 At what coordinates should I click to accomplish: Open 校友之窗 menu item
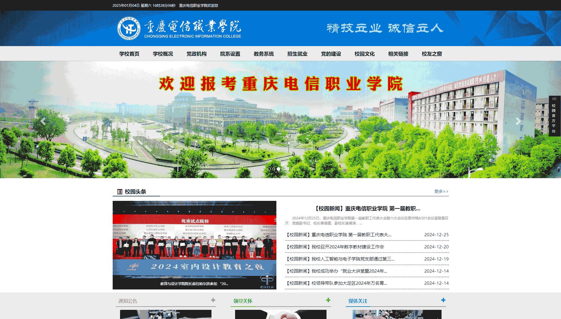tap(432, 54)
